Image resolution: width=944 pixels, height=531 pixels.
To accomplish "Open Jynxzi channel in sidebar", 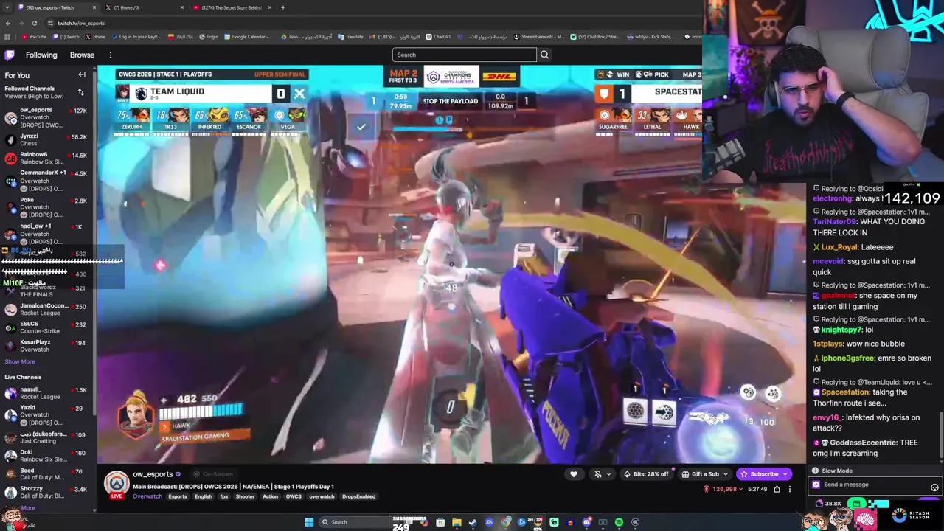I will (x=46, y=139).
